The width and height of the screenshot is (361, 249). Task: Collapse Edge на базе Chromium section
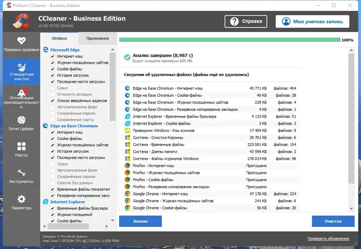pos(74,126)
